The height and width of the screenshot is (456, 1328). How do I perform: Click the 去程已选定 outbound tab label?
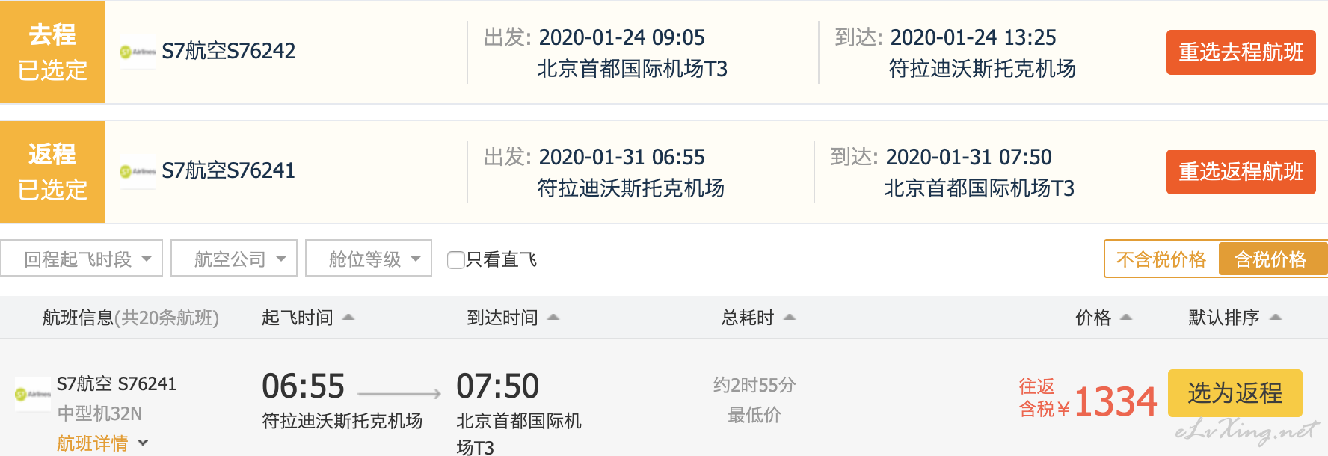[x=52, y=52]
